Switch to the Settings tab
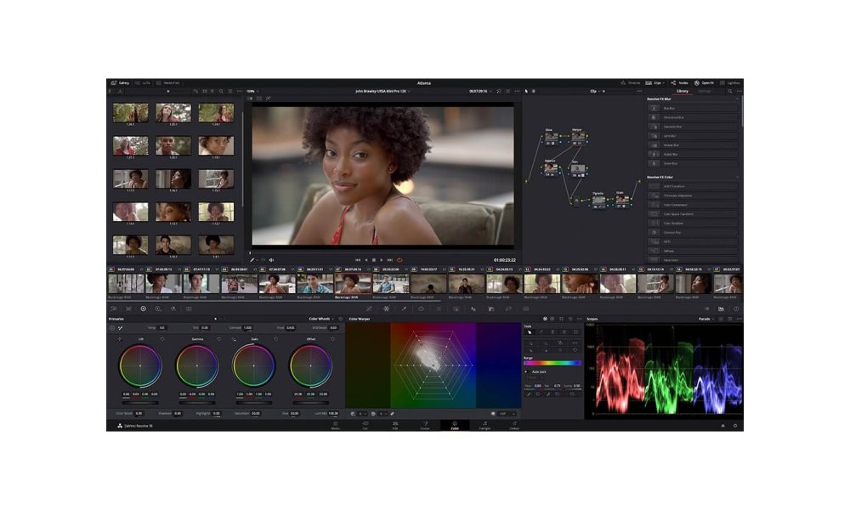 coord(705,91)
